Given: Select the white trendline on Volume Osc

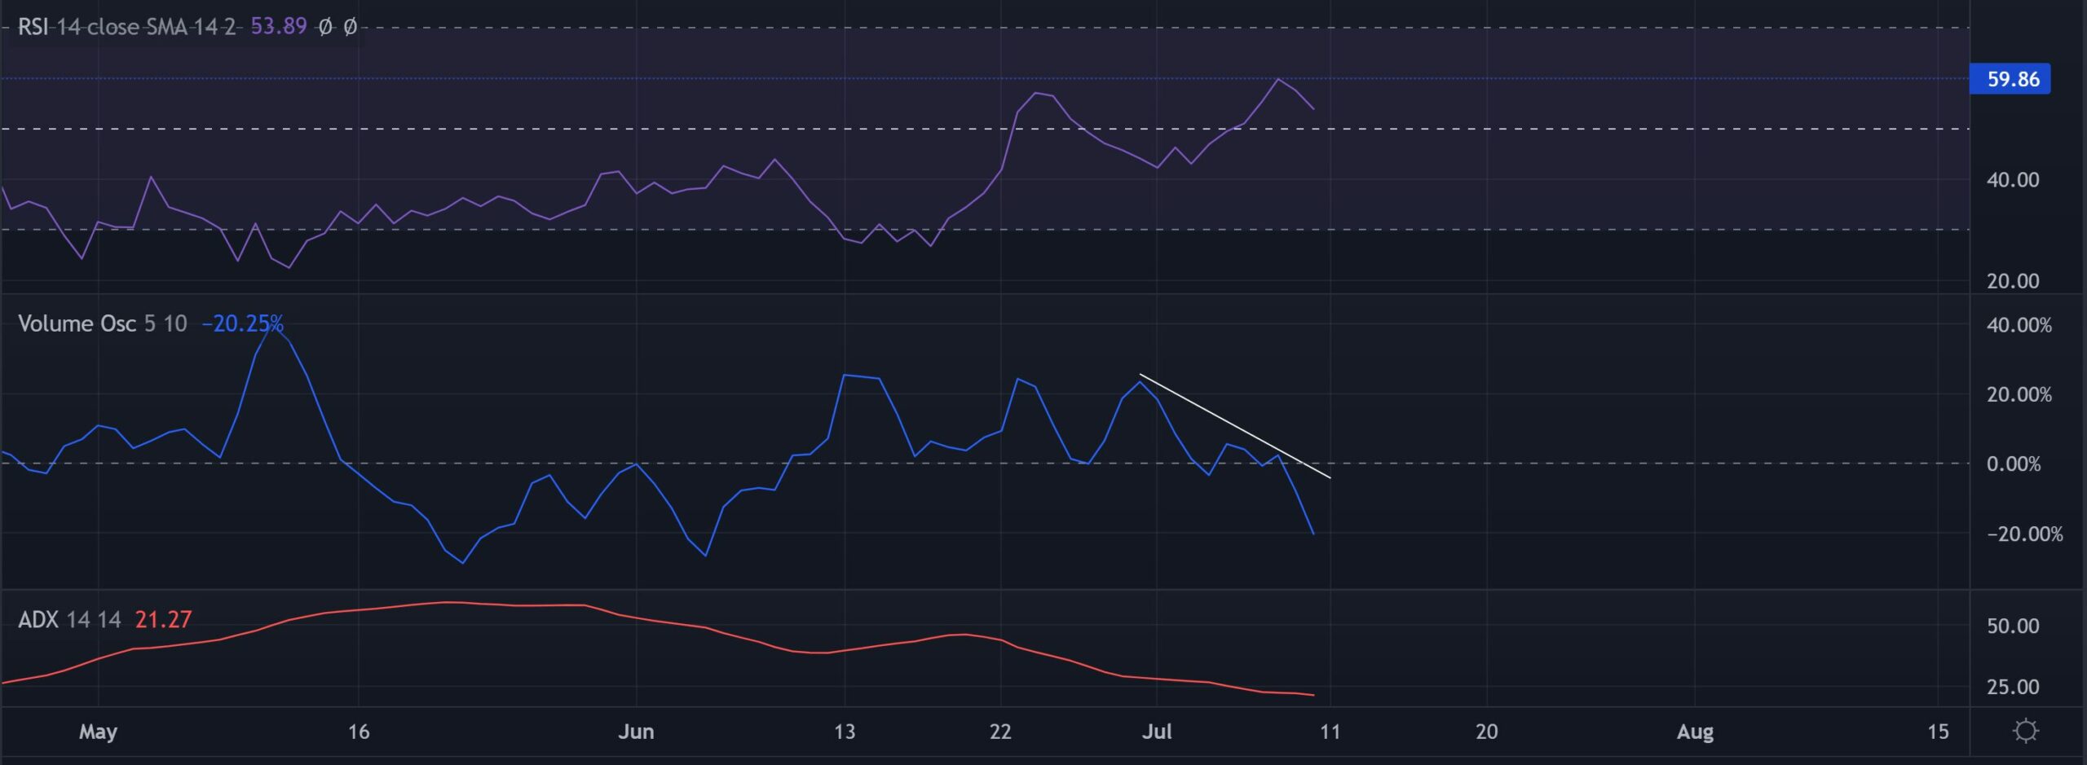Looking at the screenshot, I should tap(1234, 425).
